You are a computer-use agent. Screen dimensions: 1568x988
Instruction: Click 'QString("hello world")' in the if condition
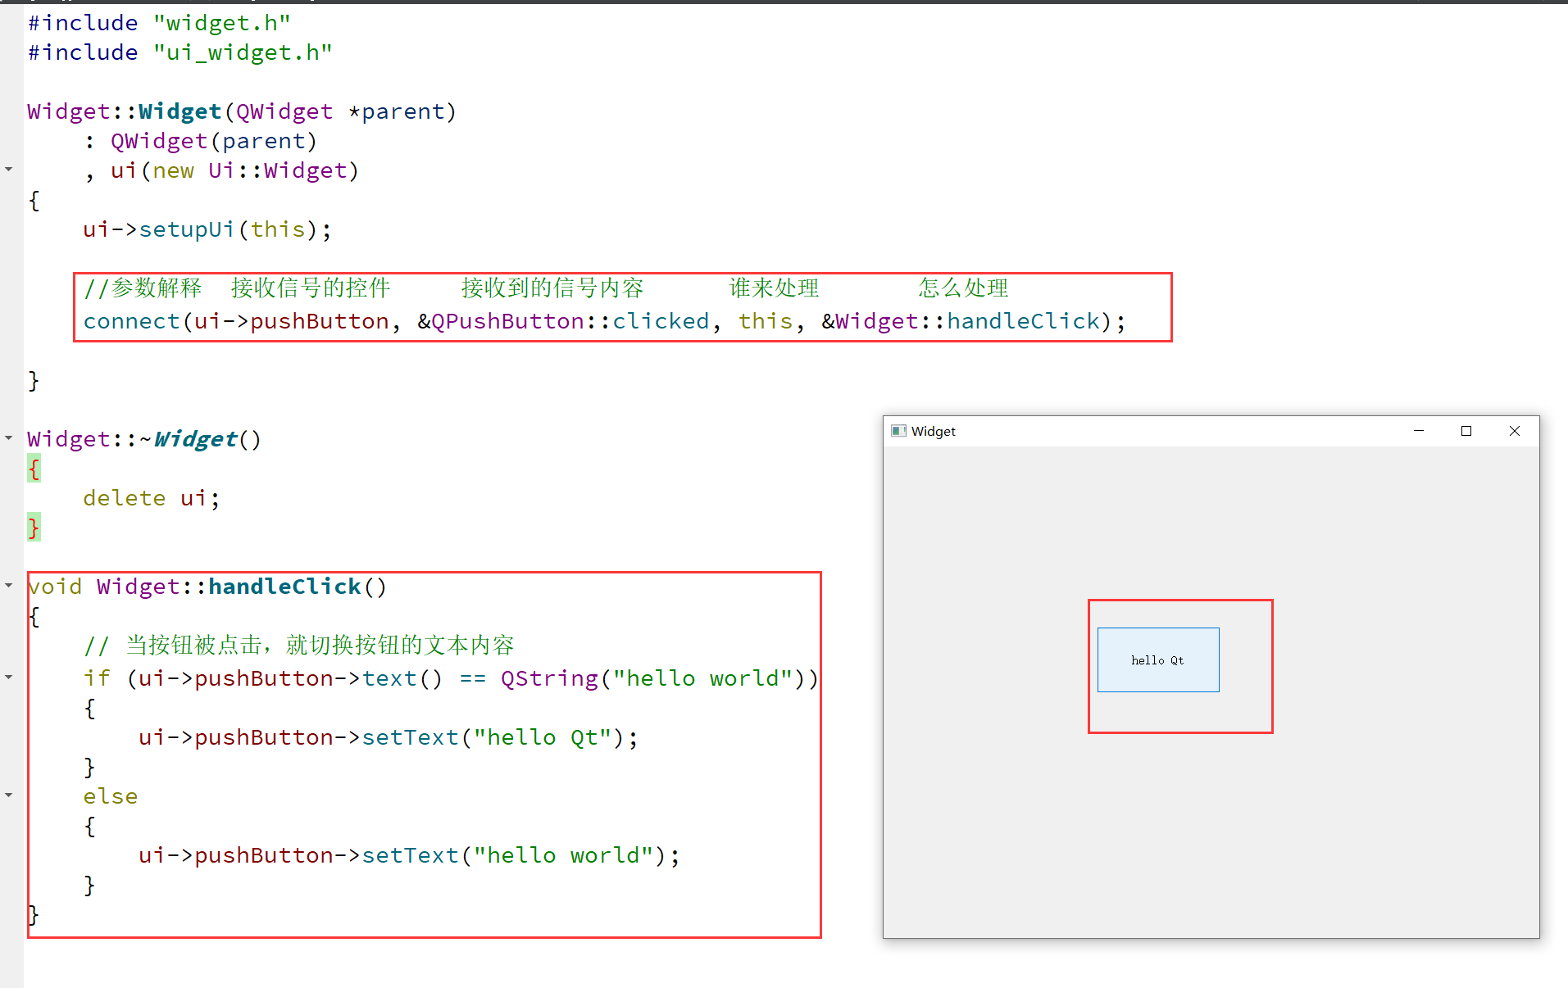(x=652, y=678)
